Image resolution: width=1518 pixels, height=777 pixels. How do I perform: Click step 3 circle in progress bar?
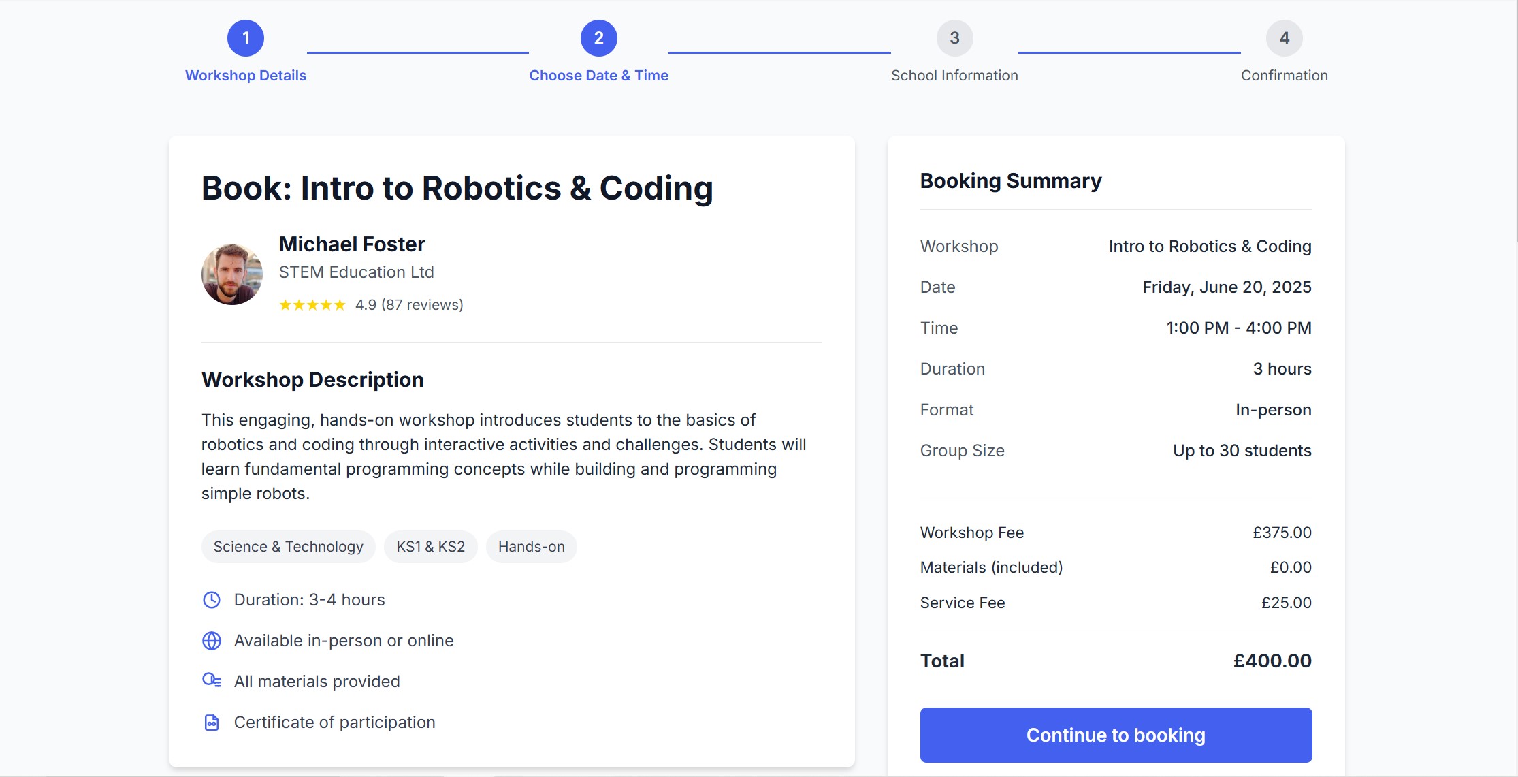click(x=954, y=38)
